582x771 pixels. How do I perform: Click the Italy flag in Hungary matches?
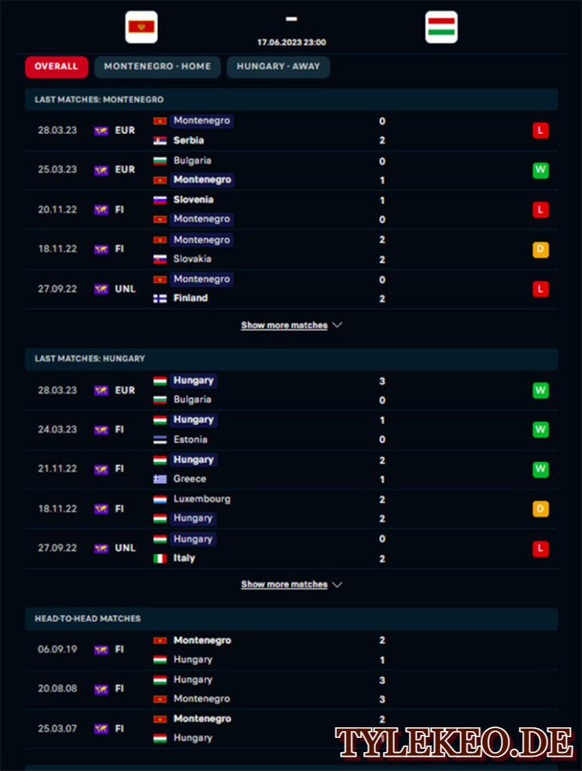[160, 558]
